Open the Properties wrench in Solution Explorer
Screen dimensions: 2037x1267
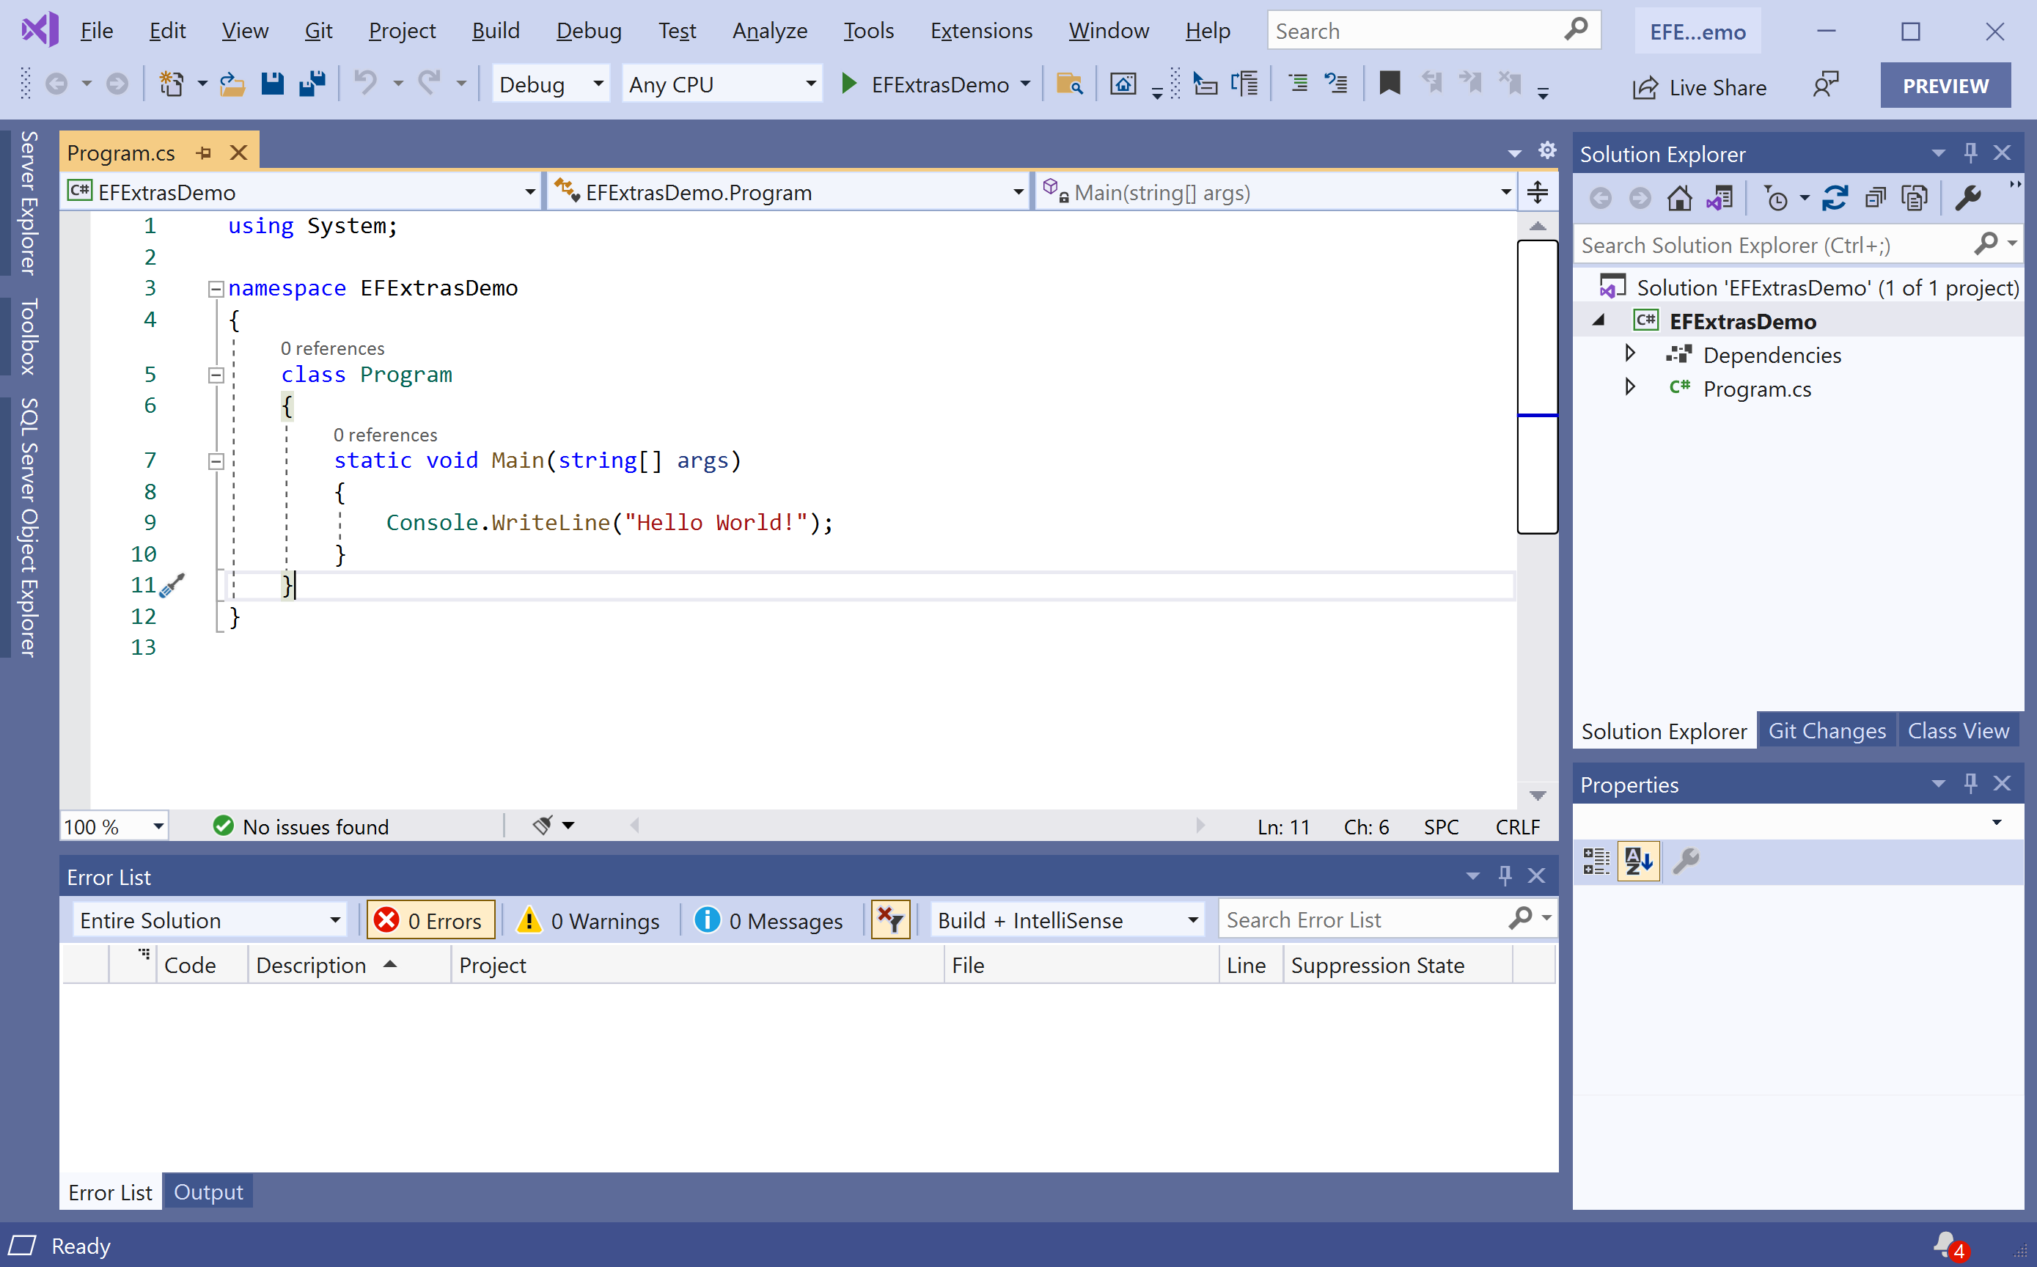click(x=1967, y=199)
